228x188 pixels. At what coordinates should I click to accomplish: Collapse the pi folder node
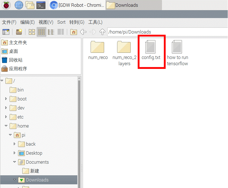pos(10,135)
